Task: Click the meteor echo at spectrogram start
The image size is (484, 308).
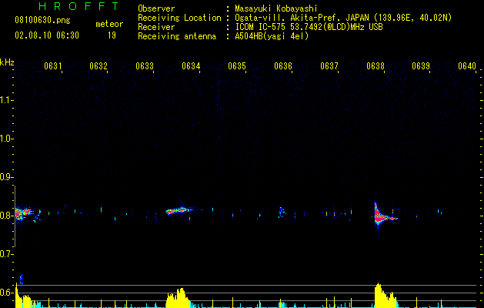Action: tap(25, 213)
